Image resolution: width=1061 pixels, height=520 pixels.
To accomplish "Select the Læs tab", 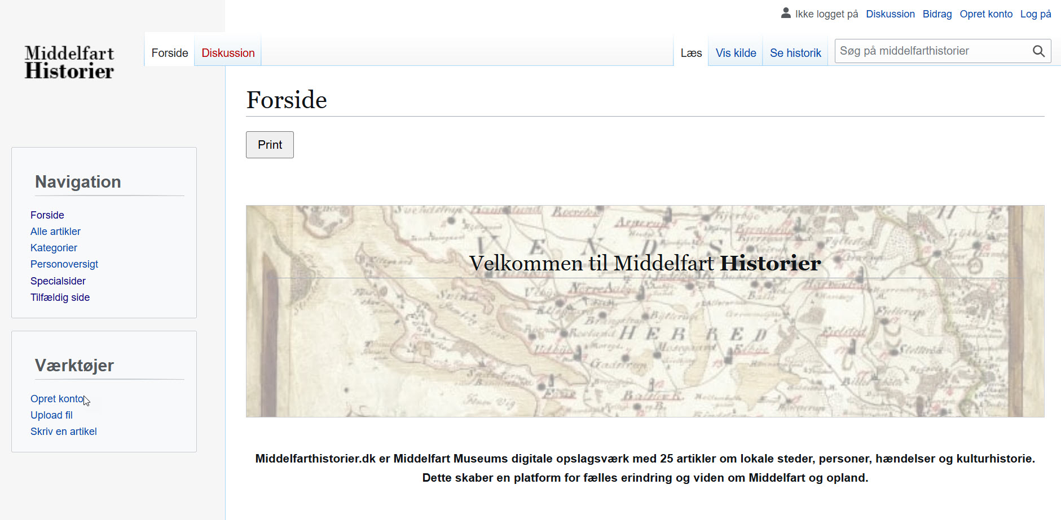I will [x=691, y=53].
